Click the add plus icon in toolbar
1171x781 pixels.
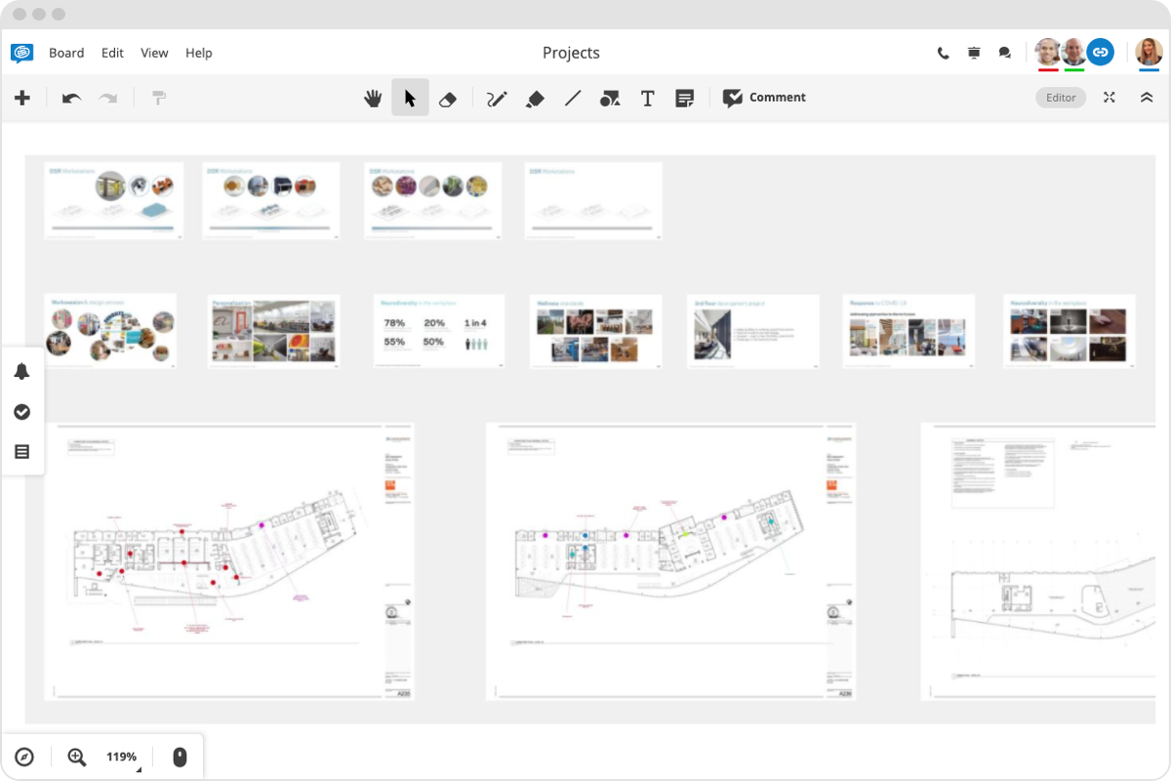22,98
